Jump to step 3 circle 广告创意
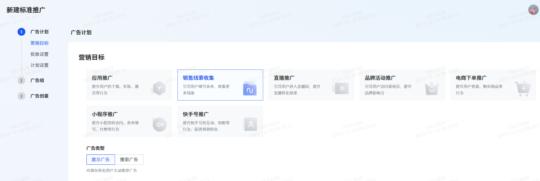The height and width of the screenshot is (181, 540). pos(21,96)
